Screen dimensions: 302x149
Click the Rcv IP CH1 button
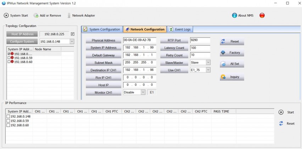pos(104,78)
